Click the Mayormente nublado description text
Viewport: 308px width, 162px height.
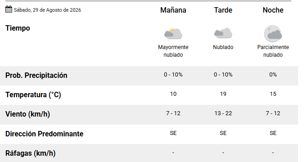(173, 51)
